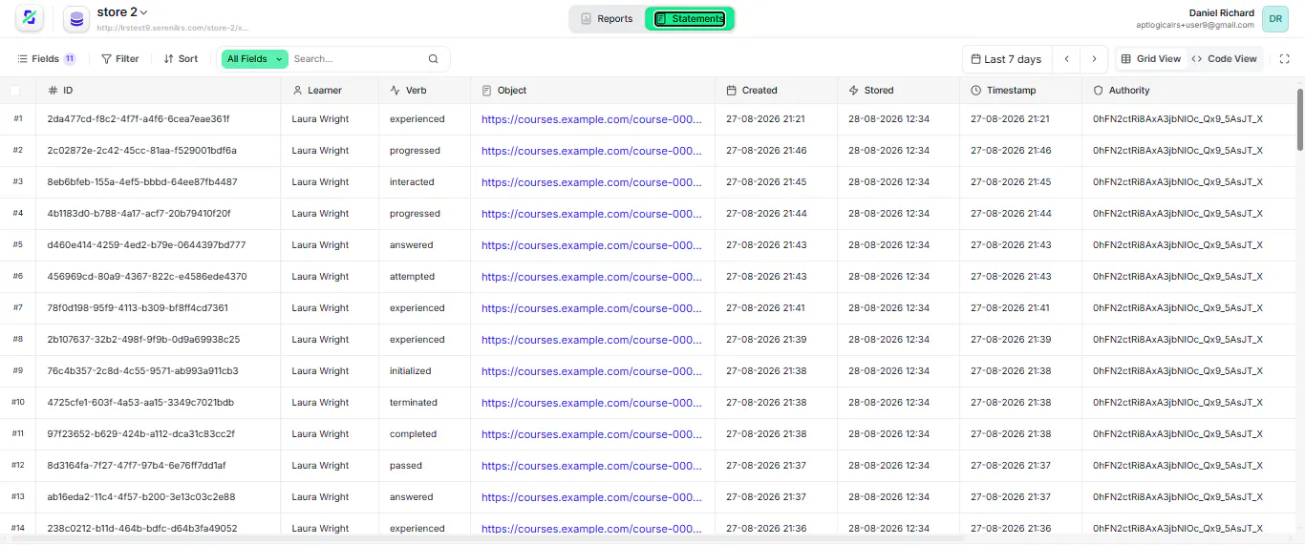This screenshot has height=545, width=1305.
Task: Focus the Search input field
Action: (x=357, y=59)
